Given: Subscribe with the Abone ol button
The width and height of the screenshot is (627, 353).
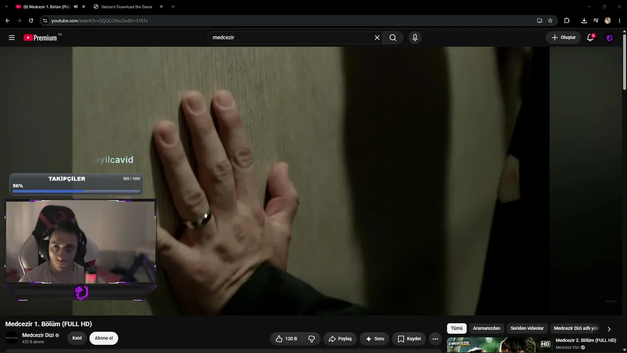Looking at the screenshot, I should click(x=104, y=338).
